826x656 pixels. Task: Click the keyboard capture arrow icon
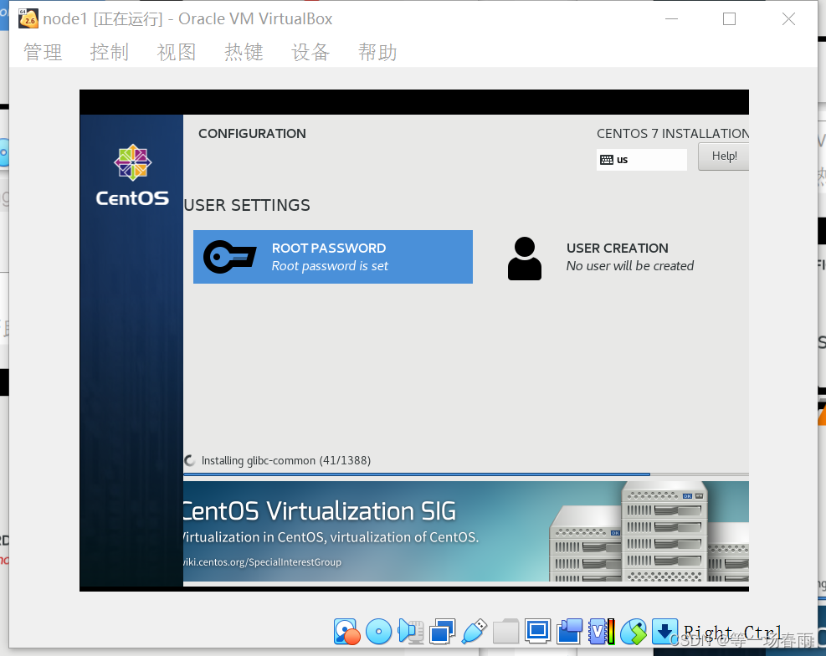click(x=664, y=631)
